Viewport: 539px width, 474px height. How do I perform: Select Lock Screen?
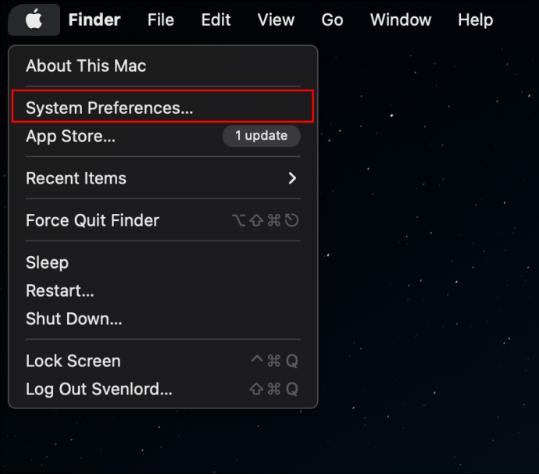pyautogui.click(x=163, y=361)
